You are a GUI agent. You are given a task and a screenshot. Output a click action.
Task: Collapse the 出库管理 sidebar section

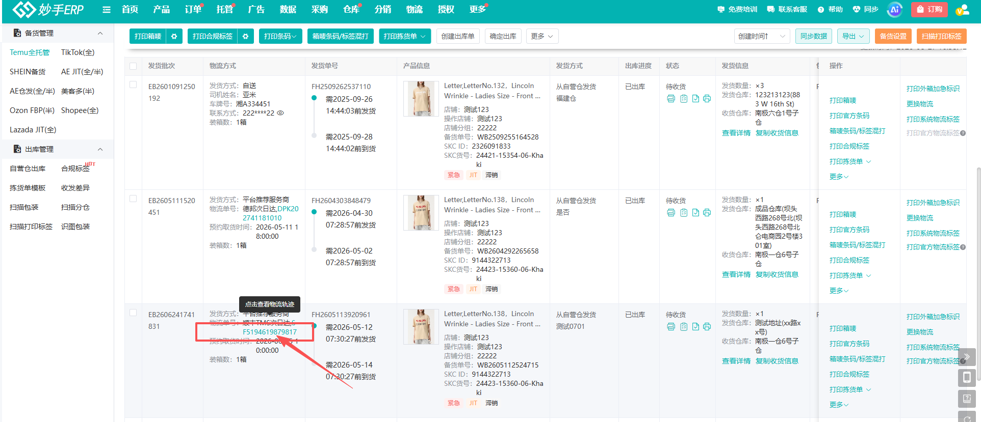(100, 149)
